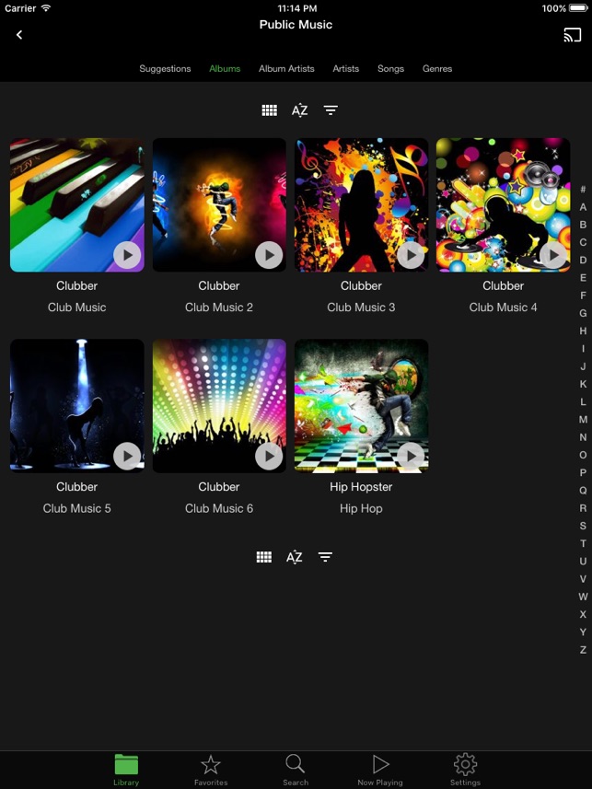592x789 pixels.
Task: Jump to letter A in index
Action: click(583, 207)
